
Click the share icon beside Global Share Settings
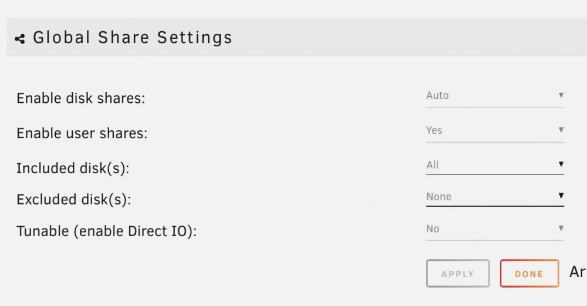coord(20,39)
